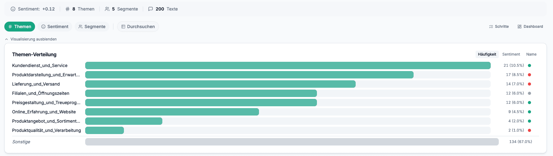Click the table icon in Durchsuchen tab
Screen dimensions: 553x156
pyautogui.click(x=123, y=27)
